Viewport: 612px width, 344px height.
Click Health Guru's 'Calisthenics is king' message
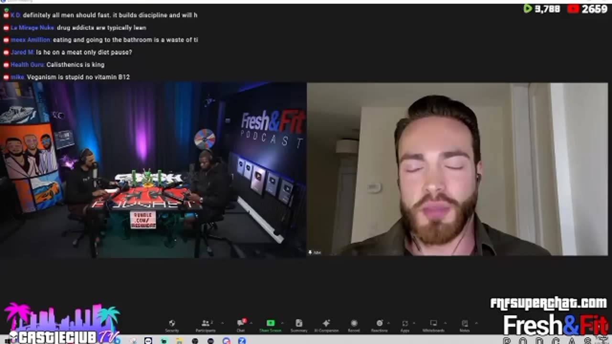click(54, 64)
